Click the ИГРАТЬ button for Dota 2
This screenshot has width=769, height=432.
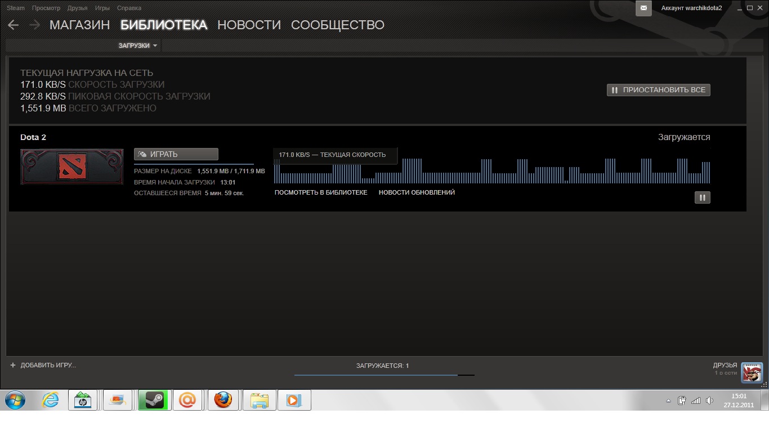pos(176,154)
